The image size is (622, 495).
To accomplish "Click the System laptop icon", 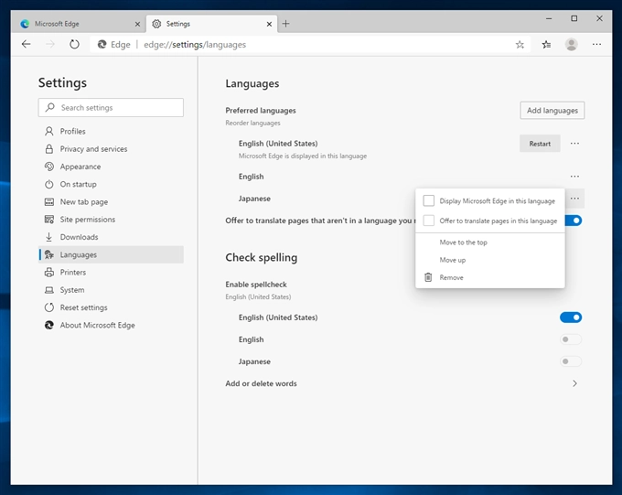I will coord(49,290).
